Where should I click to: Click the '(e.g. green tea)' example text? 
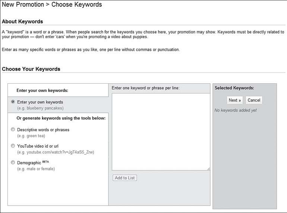(x=31, y=136)
